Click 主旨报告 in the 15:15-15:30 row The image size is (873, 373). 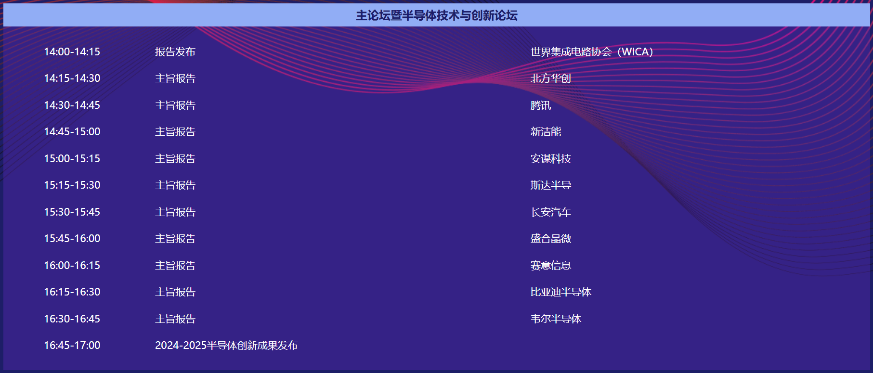click(175, 185)
